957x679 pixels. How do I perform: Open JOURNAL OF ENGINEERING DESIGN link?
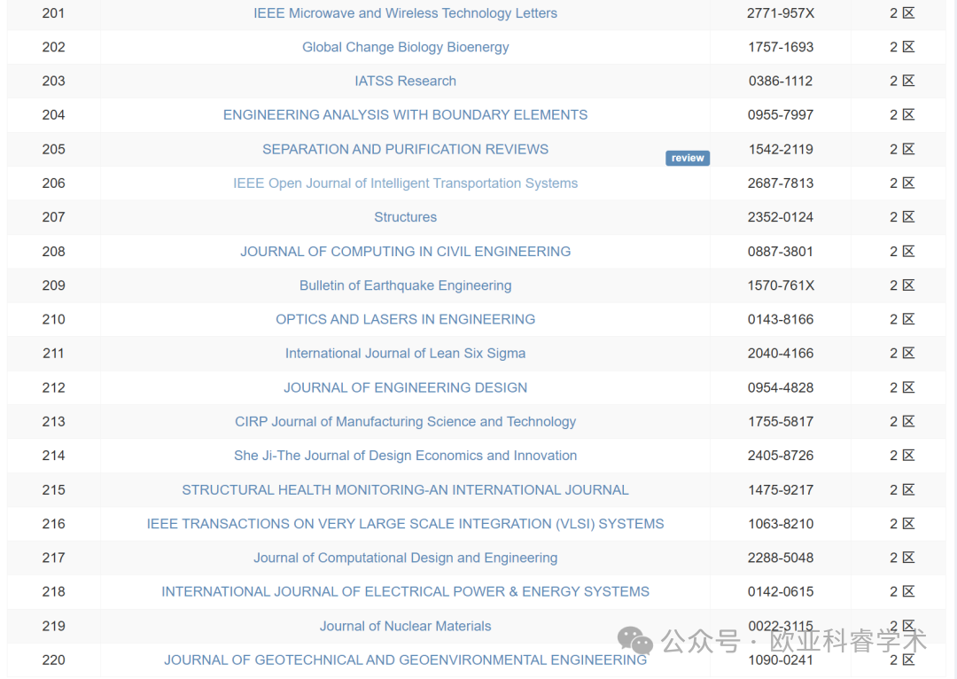pyautogui.click(x=405, y=387)
